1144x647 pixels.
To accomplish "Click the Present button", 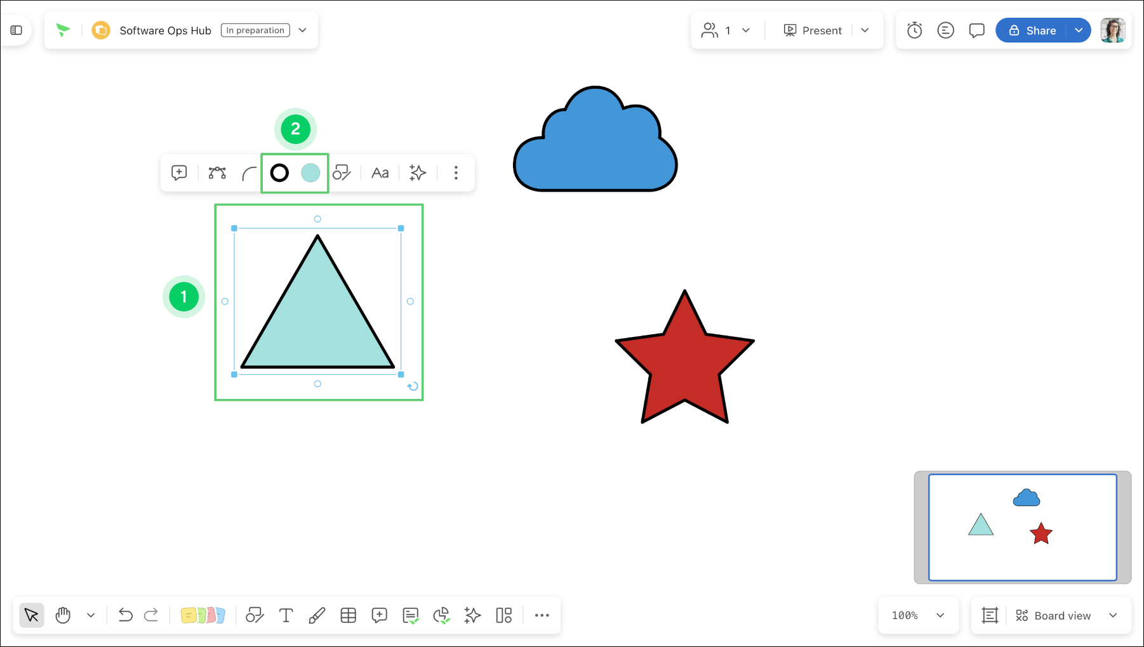I will (813, 30).
